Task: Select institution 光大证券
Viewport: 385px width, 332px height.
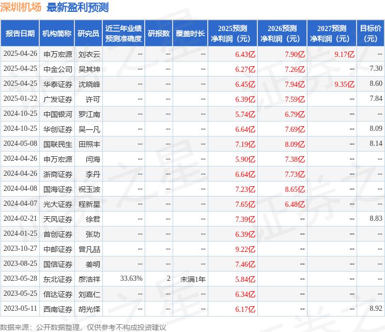Action: tap(58, 204)
